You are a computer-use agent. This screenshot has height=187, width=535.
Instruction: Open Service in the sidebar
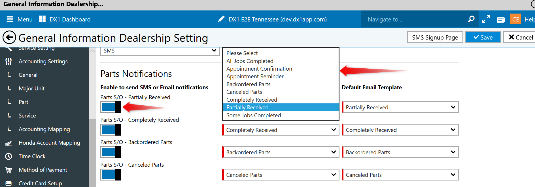[x=27, y=116]
